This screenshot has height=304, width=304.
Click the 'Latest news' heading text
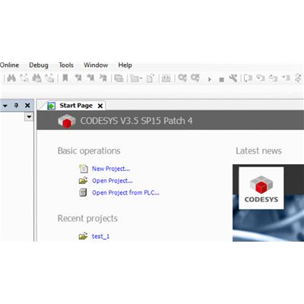(x=258, y=150)
